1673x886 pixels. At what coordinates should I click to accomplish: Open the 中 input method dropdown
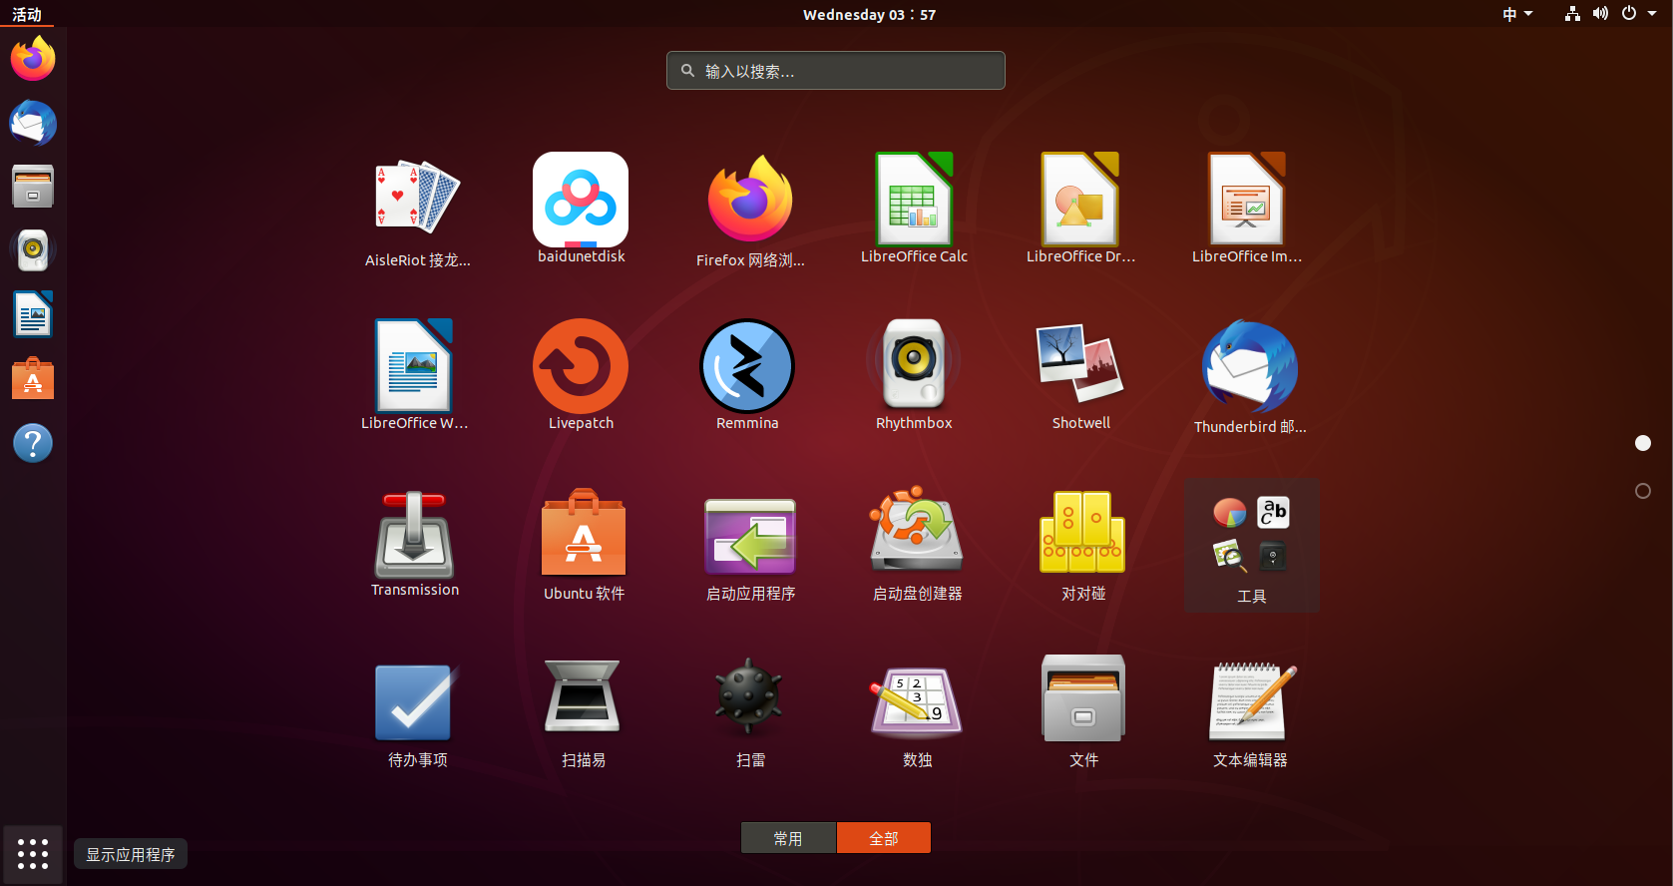[x=1517, y=14]
